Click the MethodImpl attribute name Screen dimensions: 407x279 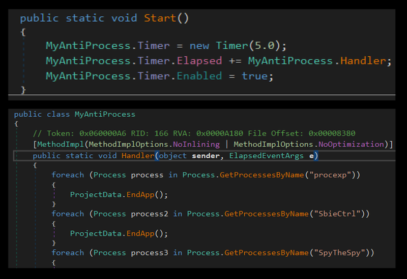click(x=61, y=144)
